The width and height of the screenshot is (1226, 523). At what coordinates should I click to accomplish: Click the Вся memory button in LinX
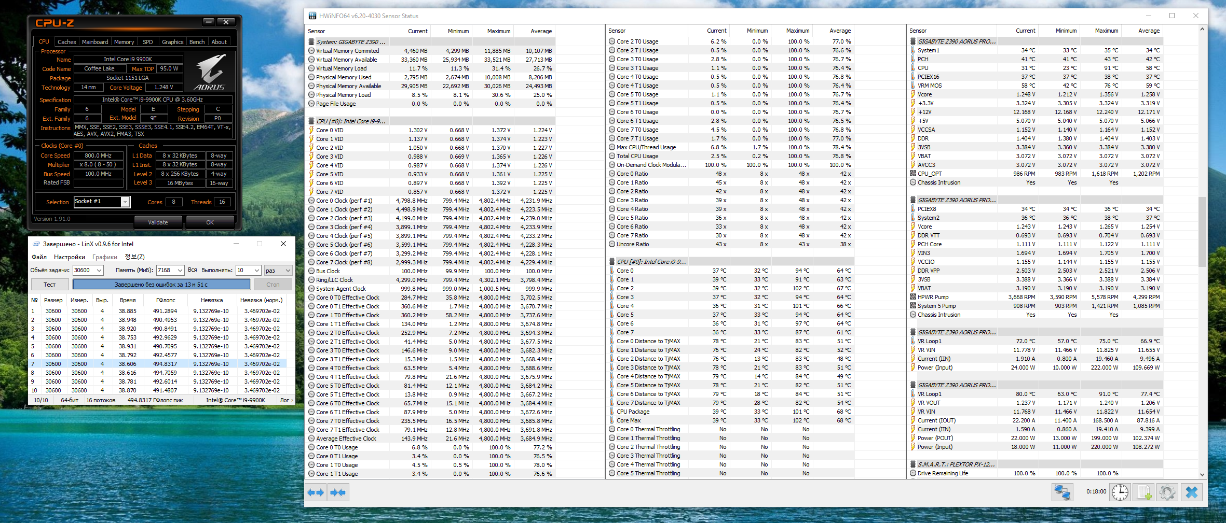click(193, 270)
